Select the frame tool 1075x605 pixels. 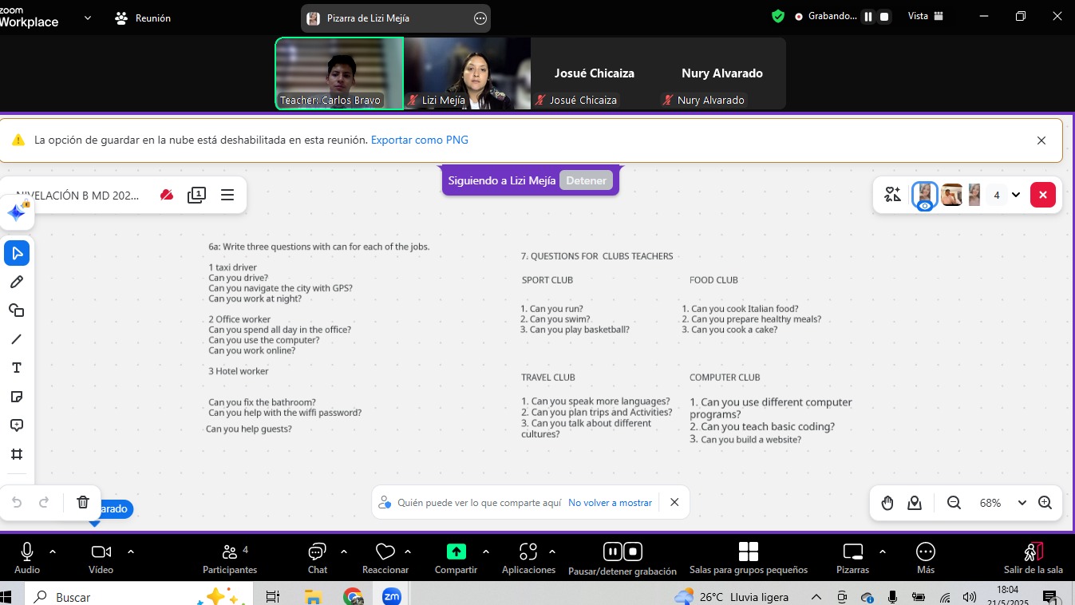(17, 454)
